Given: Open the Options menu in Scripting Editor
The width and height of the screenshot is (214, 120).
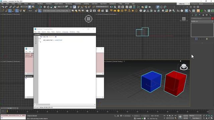Looking at the screenshot, I should (58, 32).
